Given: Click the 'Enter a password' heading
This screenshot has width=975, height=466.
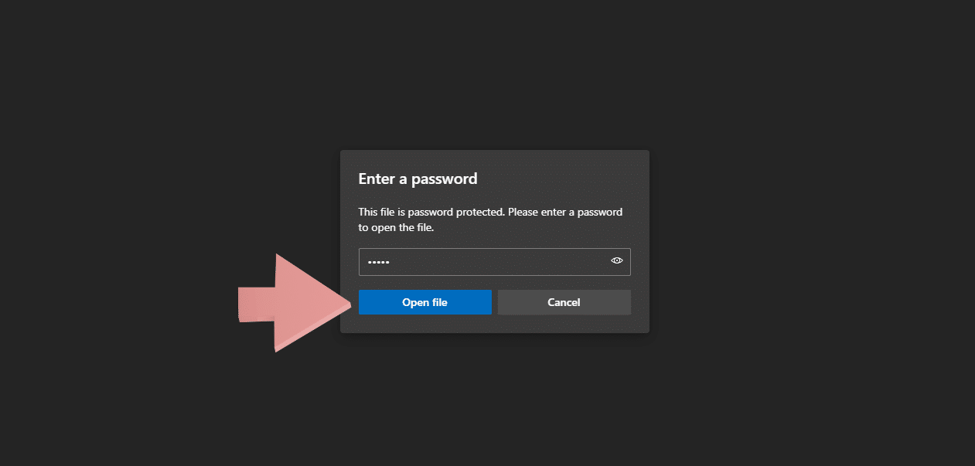Looking at the screenshot, I should point(418,179).
